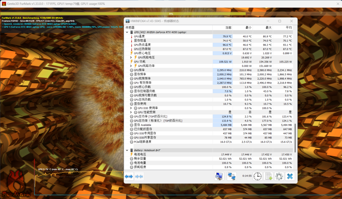The width and height of the screenshot is (342, 199).
Task: Expand the GPU线路功率 row
Action: coord(131,66)
